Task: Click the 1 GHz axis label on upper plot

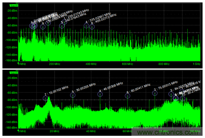Action: (x=197, y=64)
